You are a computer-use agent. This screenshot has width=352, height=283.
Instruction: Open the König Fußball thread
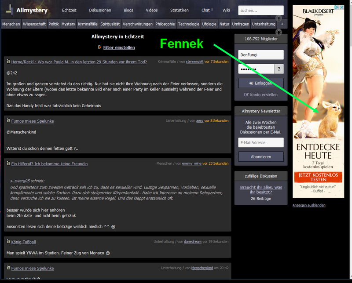click(24, 242)
